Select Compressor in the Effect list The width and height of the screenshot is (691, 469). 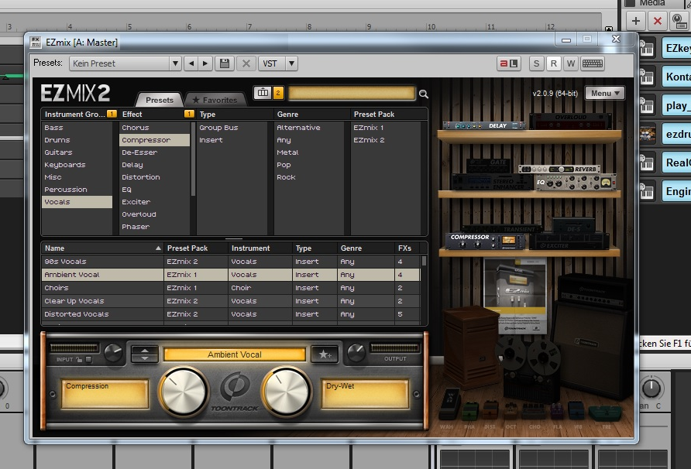(154, 140)
